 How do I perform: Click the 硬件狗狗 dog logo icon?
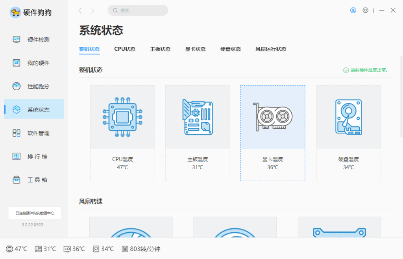(15, 12)
